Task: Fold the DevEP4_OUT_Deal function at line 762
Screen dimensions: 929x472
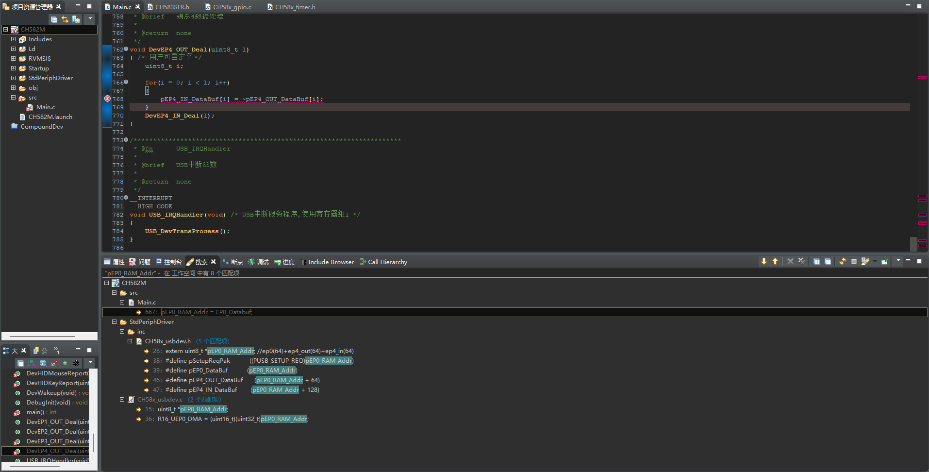Action: tap(126, 49)
